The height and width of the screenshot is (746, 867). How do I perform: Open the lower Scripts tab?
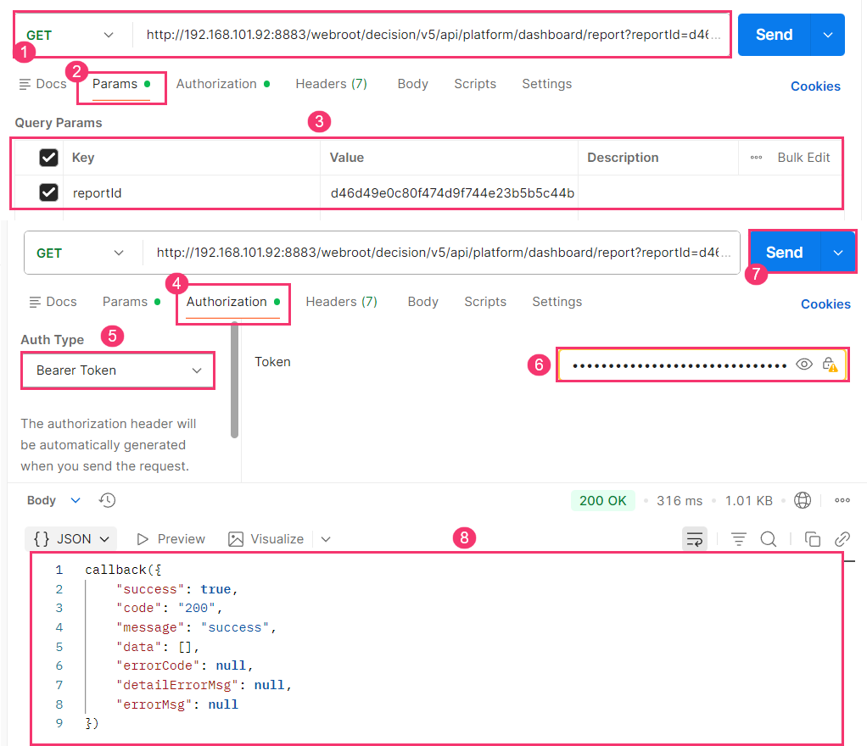pyautogui.click(x=485, y=302)
